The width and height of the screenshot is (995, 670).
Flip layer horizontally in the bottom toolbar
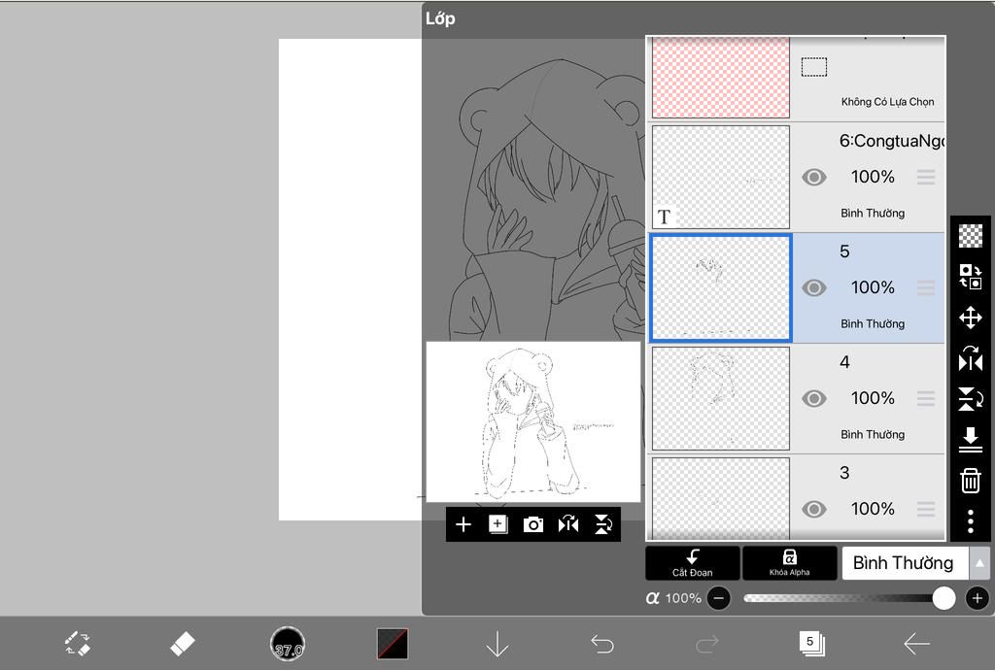pyautogui.click(x=567, y=524)
